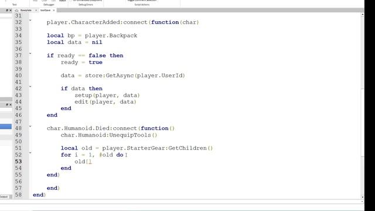
Task: Click 'if data then' on line 42
Action: pos(81,89)
